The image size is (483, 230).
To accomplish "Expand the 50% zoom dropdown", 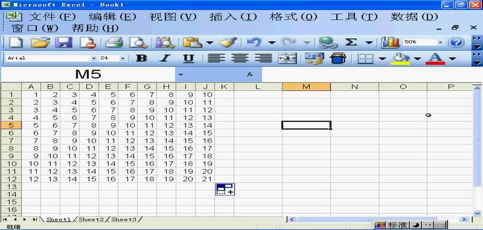I will click(x=440, y=43).
